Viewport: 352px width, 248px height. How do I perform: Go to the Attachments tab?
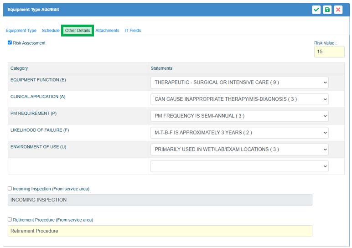point(107,31)
